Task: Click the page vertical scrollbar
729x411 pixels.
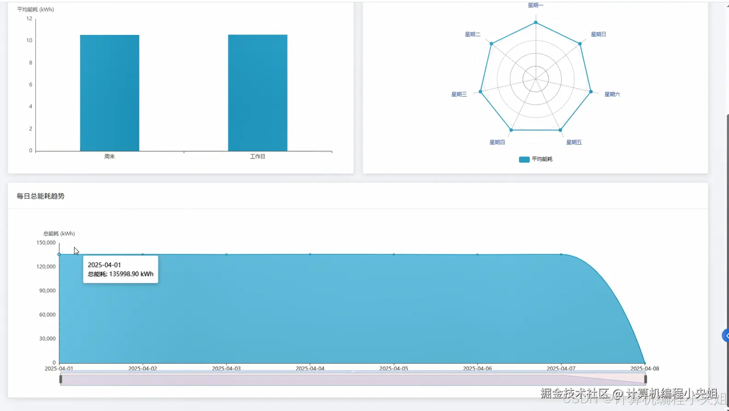Action: pyautogui.click(x=727, y=260)
